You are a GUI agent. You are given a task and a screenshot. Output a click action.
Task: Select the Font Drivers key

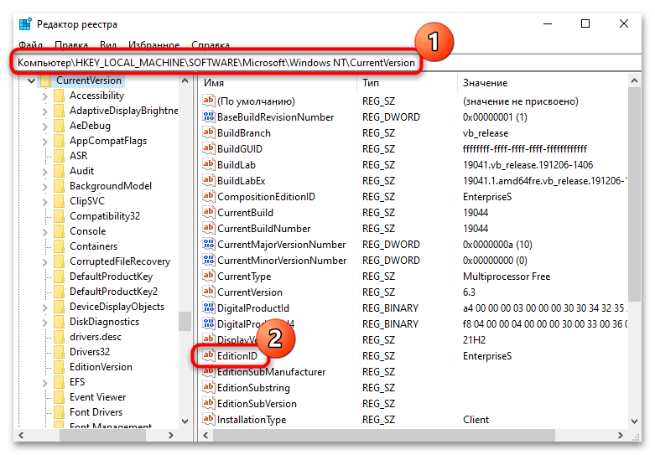pyautogui.click(x=96, y=412)
